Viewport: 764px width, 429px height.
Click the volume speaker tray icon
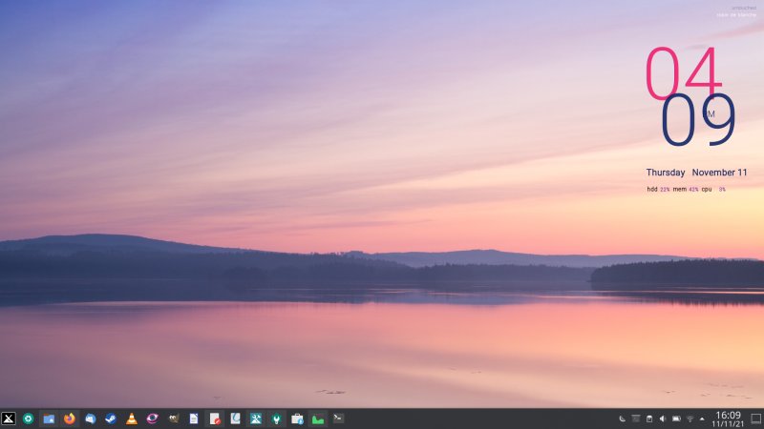pos(663,419)
